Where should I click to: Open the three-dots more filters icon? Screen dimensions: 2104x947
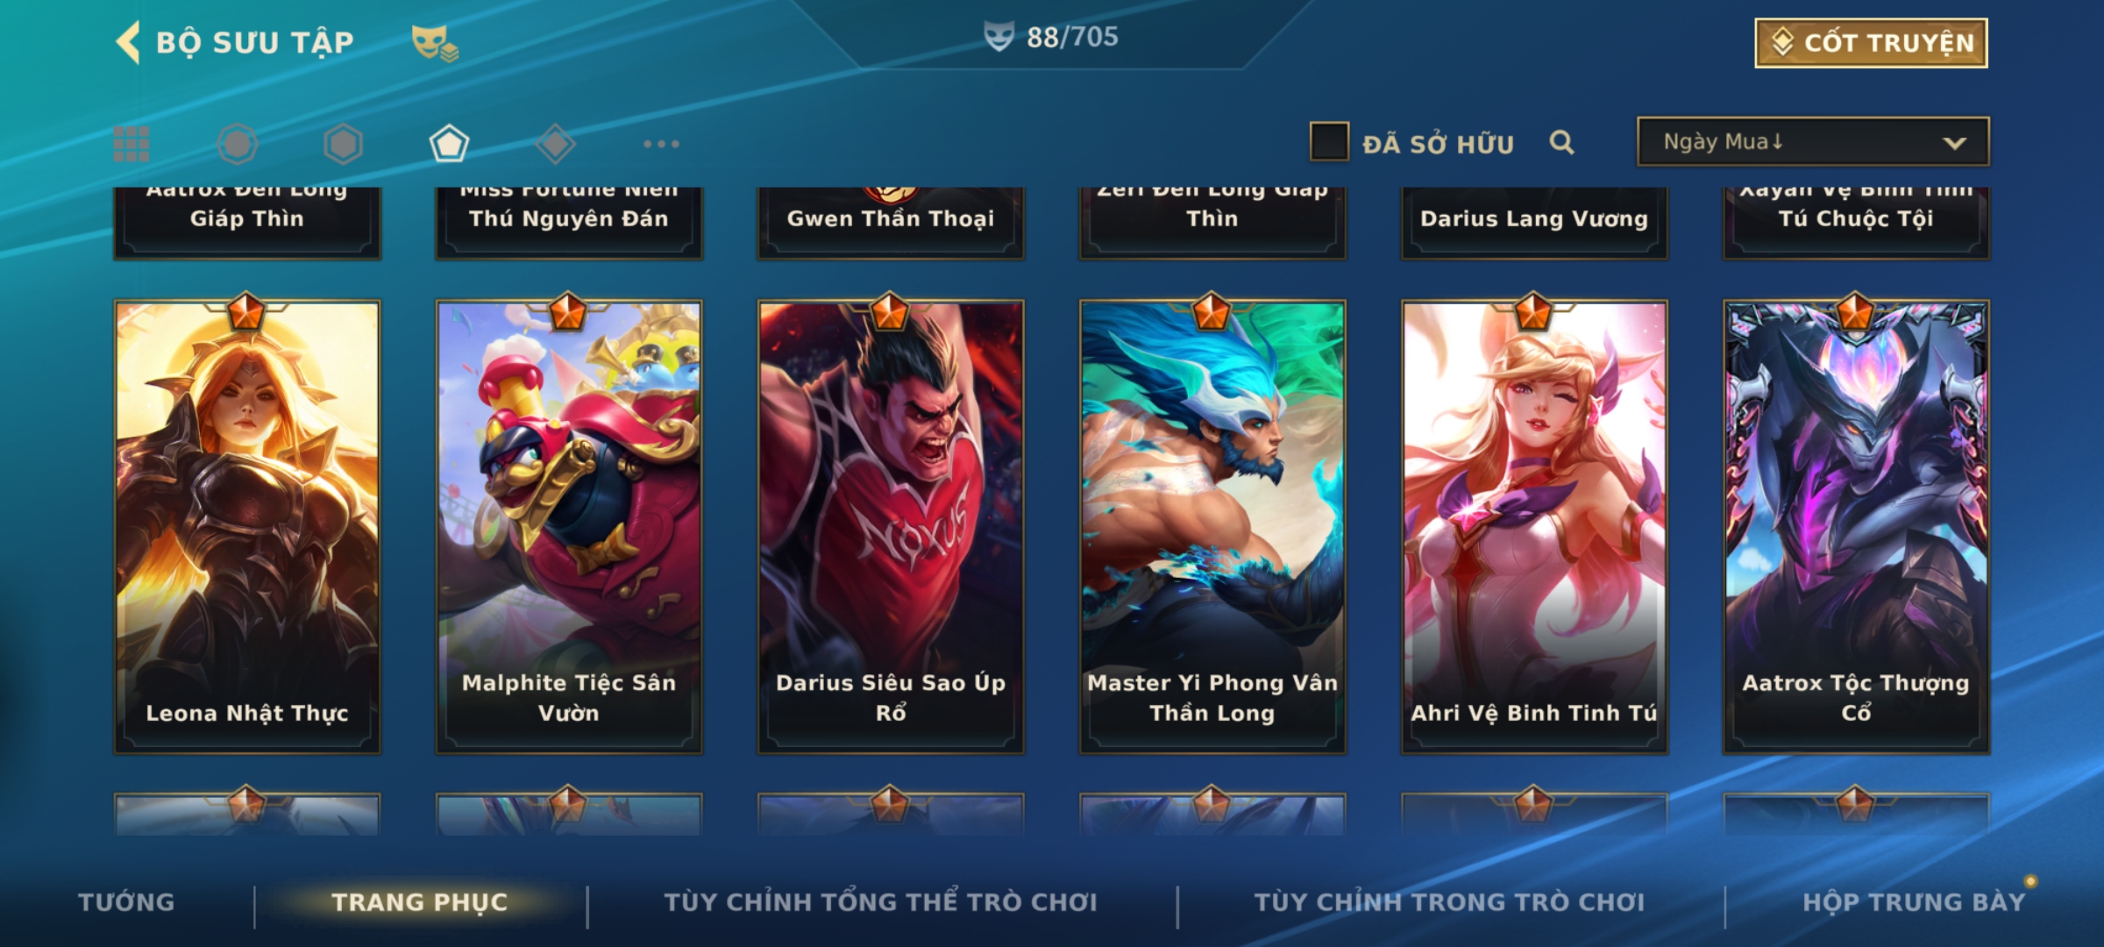click(661, 144)
